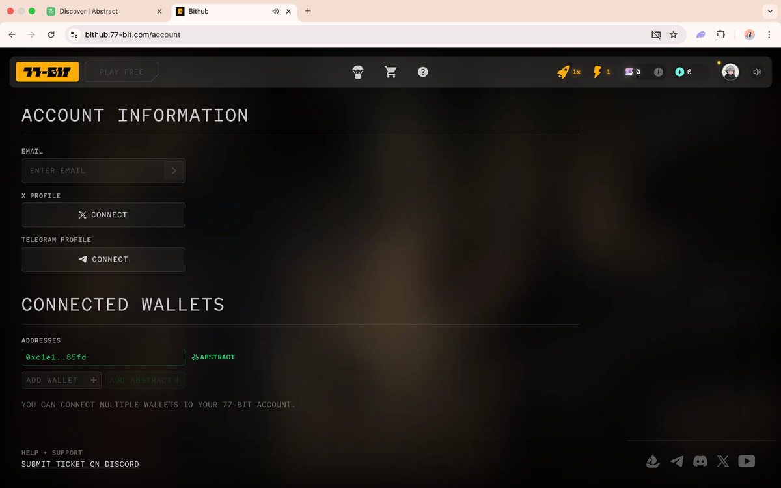
Task: Connect X profile
Action: (x=103, y=215)
